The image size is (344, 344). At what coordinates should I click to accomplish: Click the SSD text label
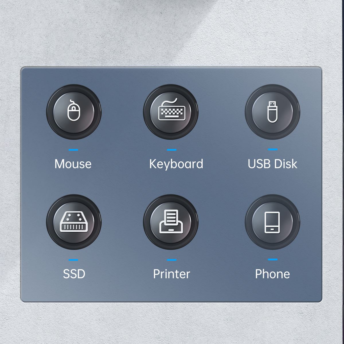[x=74, y=274]
